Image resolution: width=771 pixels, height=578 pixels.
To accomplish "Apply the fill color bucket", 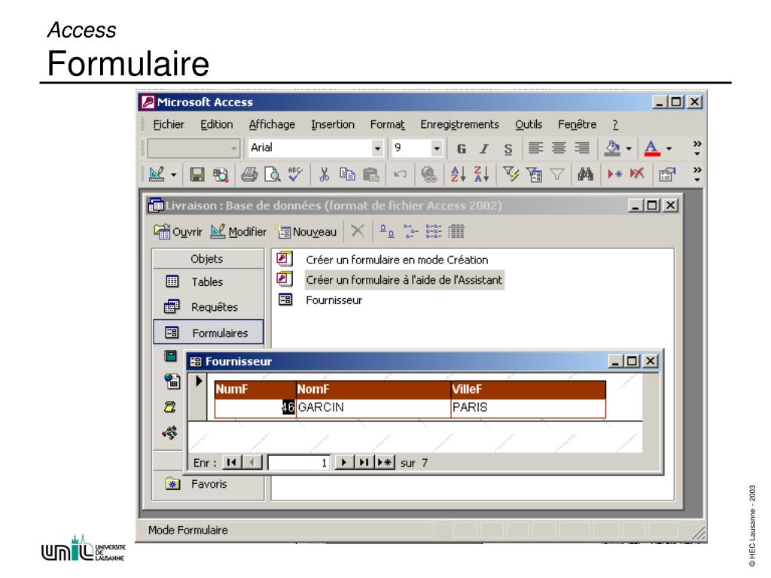I will [612, 148].
